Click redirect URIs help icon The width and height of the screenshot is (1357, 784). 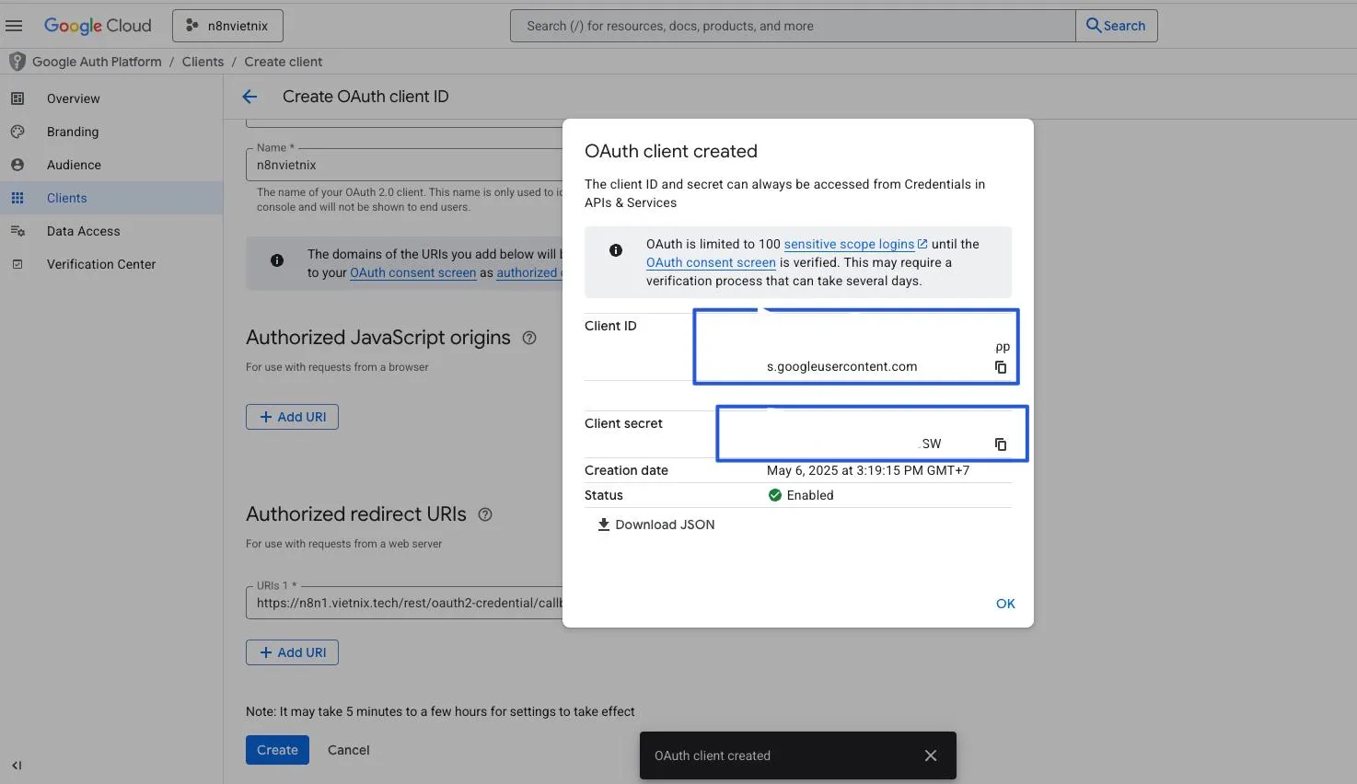pos(485,514)
